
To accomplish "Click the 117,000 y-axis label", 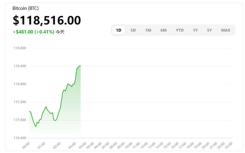I will (x=20, y=120).
